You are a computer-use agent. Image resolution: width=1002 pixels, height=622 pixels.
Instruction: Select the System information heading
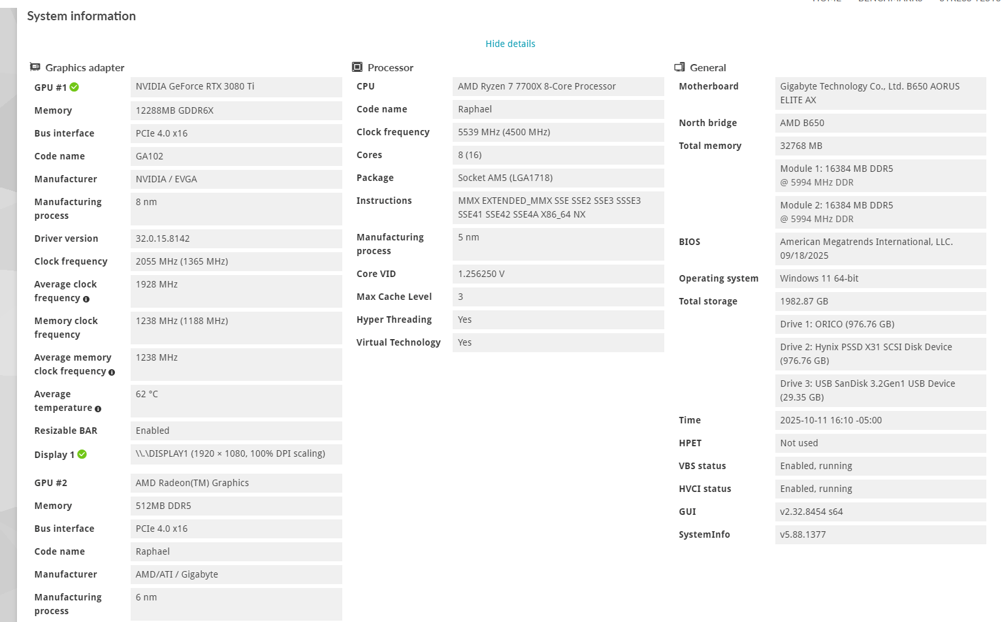82,16
